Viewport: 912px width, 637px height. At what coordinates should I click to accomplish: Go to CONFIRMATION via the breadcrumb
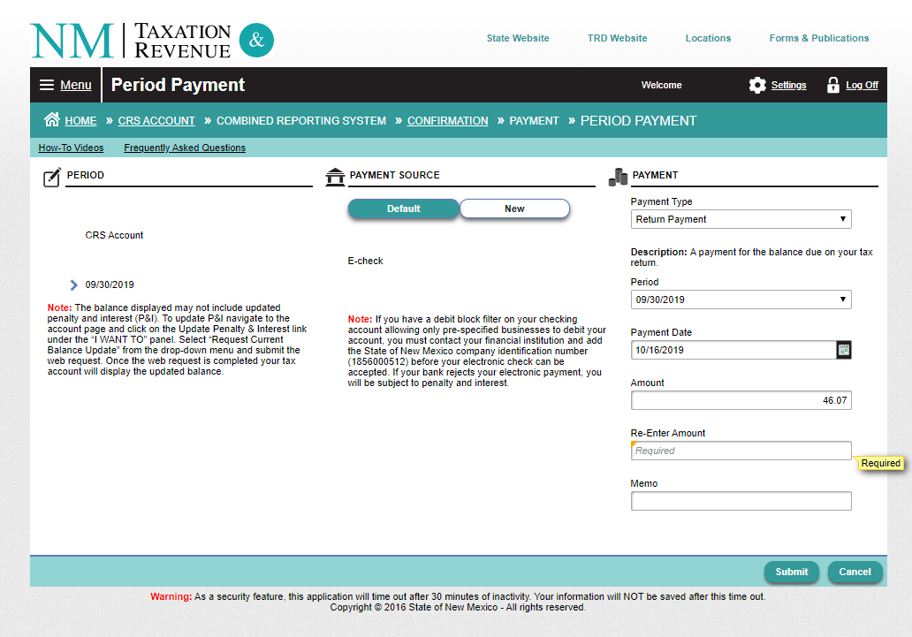point(447,120)
